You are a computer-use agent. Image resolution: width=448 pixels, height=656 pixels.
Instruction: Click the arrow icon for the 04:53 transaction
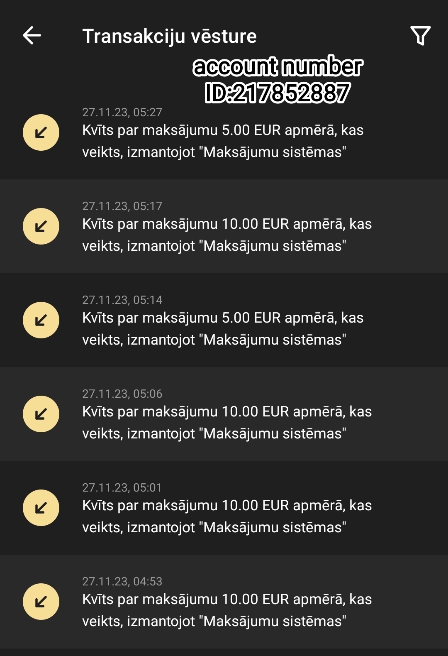tap(41, 602)
